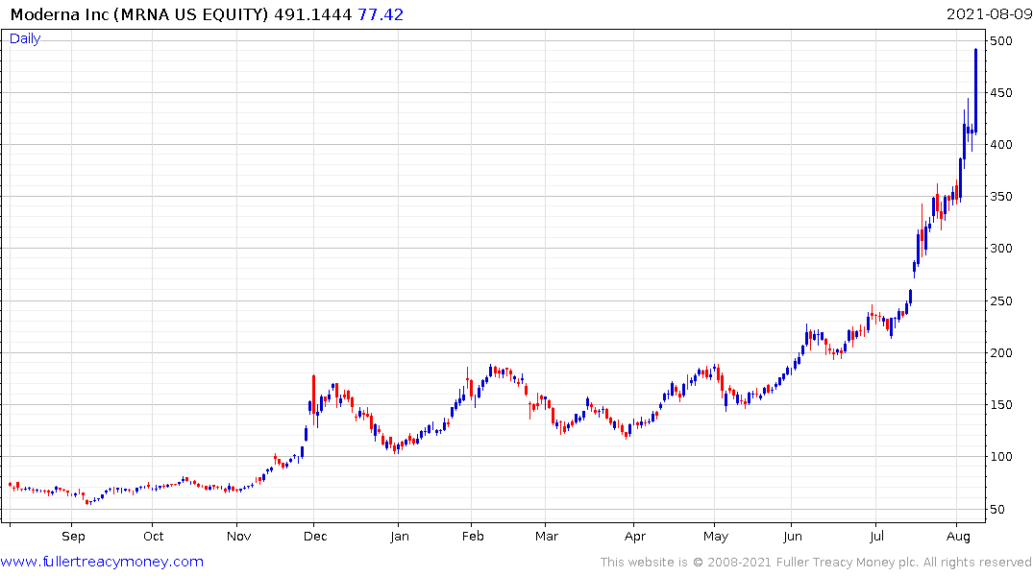Click the Apr month axis label
Screen dimensions: 1033x576
click(635, 537)
